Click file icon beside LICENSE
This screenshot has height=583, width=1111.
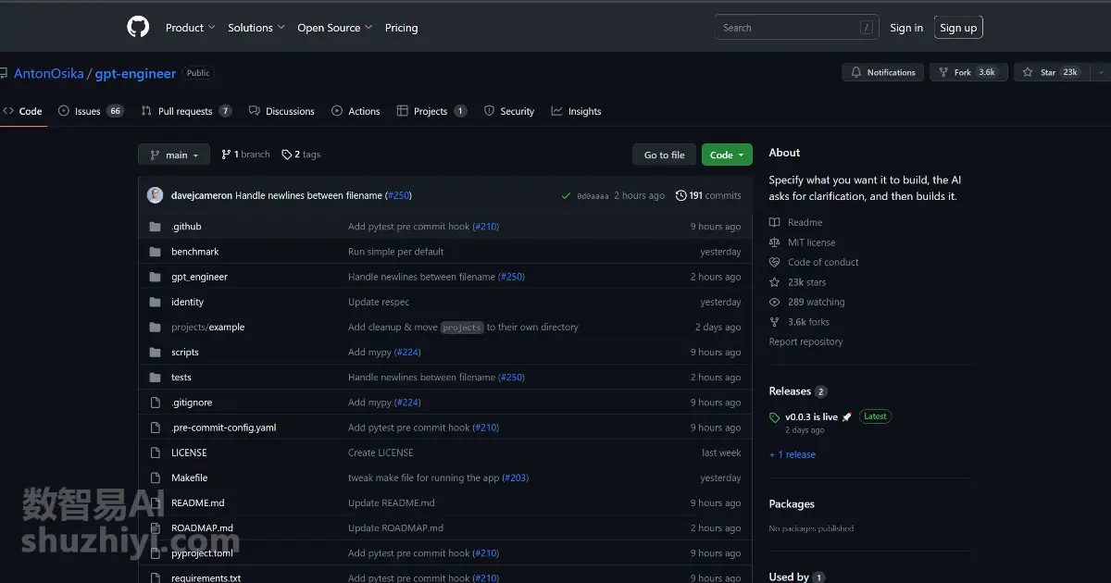(156, 453)
